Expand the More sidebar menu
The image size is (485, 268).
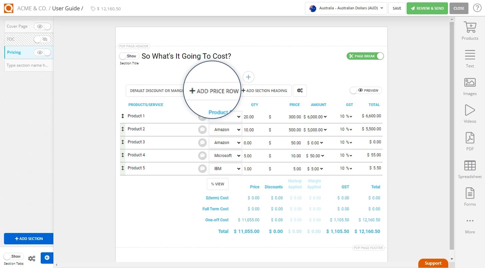point(470,224)
